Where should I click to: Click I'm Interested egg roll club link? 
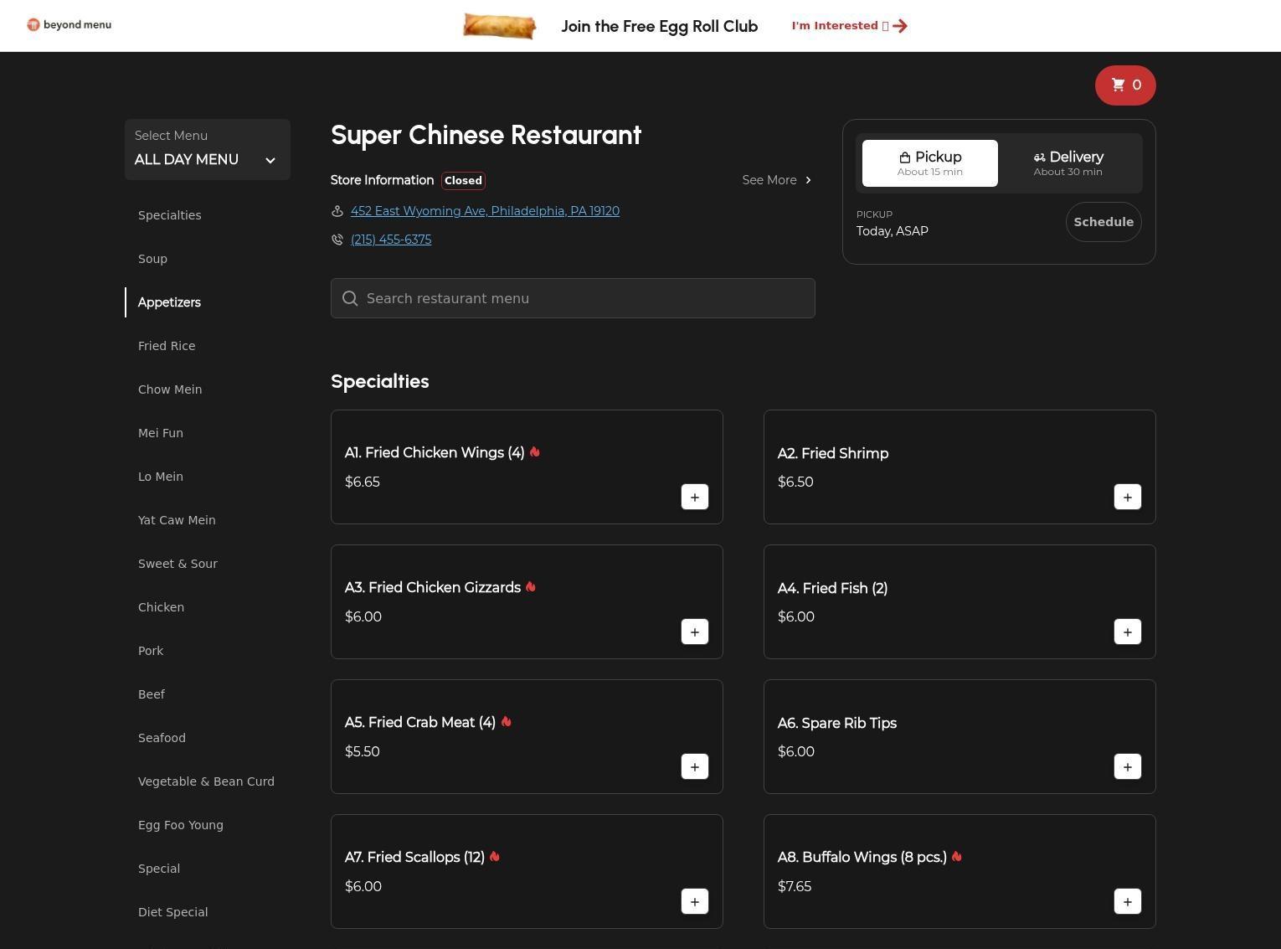pyautogui.click(x=849, y=26)
